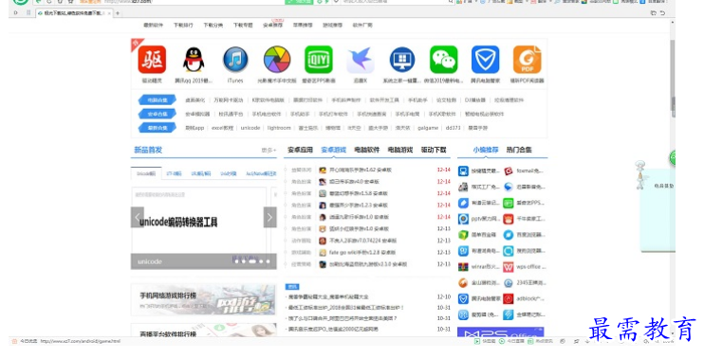Screen dimensions: 704x359
Task: Select the last carousel indicator dot
Action: click(x=269, y=261)
